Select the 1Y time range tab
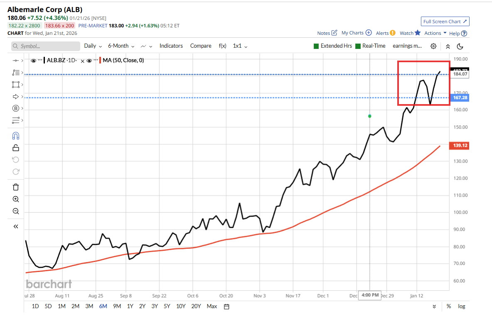The image size is (492, 326). pos(130,307)
